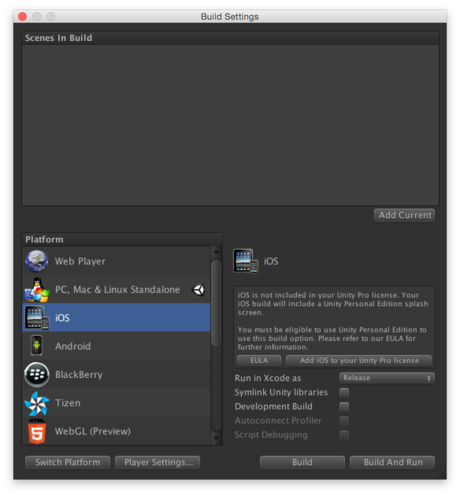Open the EULA button
Viewport: 460px width, 496px height.
pyautogui.click(x=259, y=360)
